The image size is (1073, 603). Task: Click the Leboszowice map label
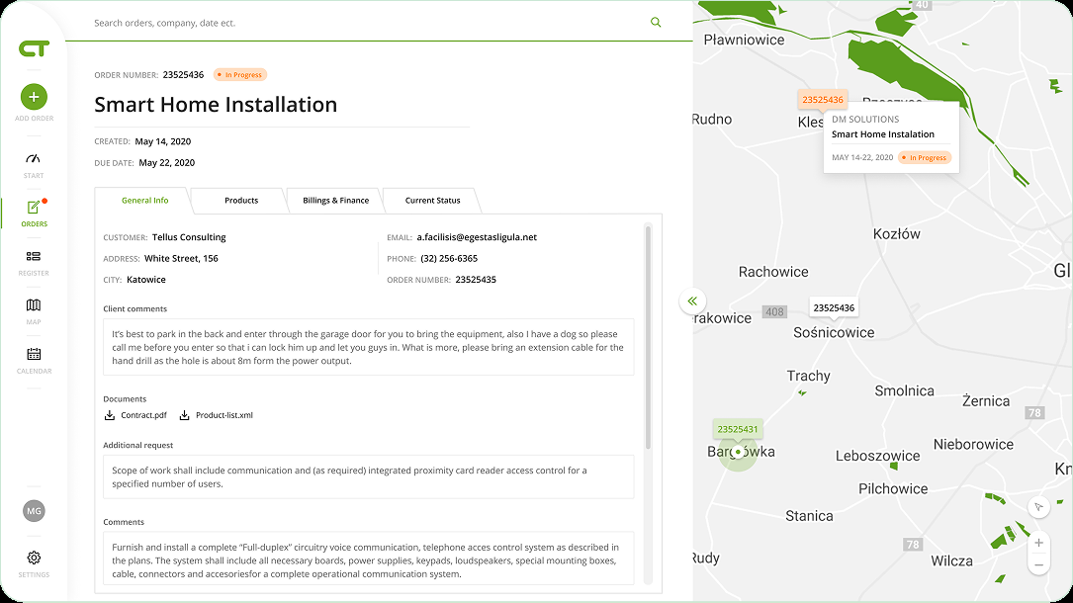[x=877, y=456]
